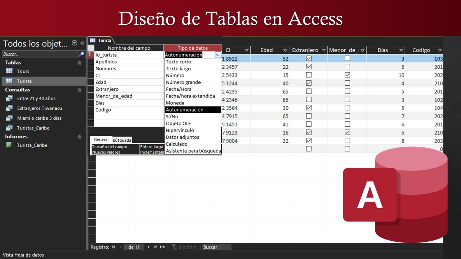This screenshot has width=461, height=259.
Task: Click the Turista table icon in navigation pane
Action: click(9, 81)
